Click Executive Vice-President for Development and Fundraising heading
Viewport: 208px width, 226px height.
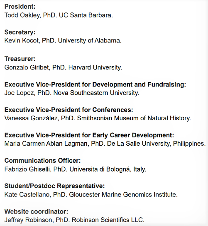click(x=95, y=84)
